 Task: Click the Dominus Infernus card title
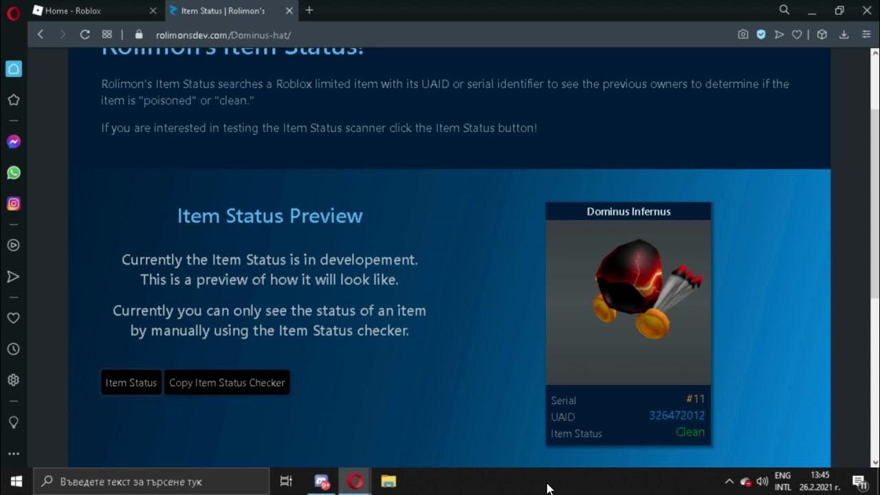pyautogui.click(x=628, y=212)
